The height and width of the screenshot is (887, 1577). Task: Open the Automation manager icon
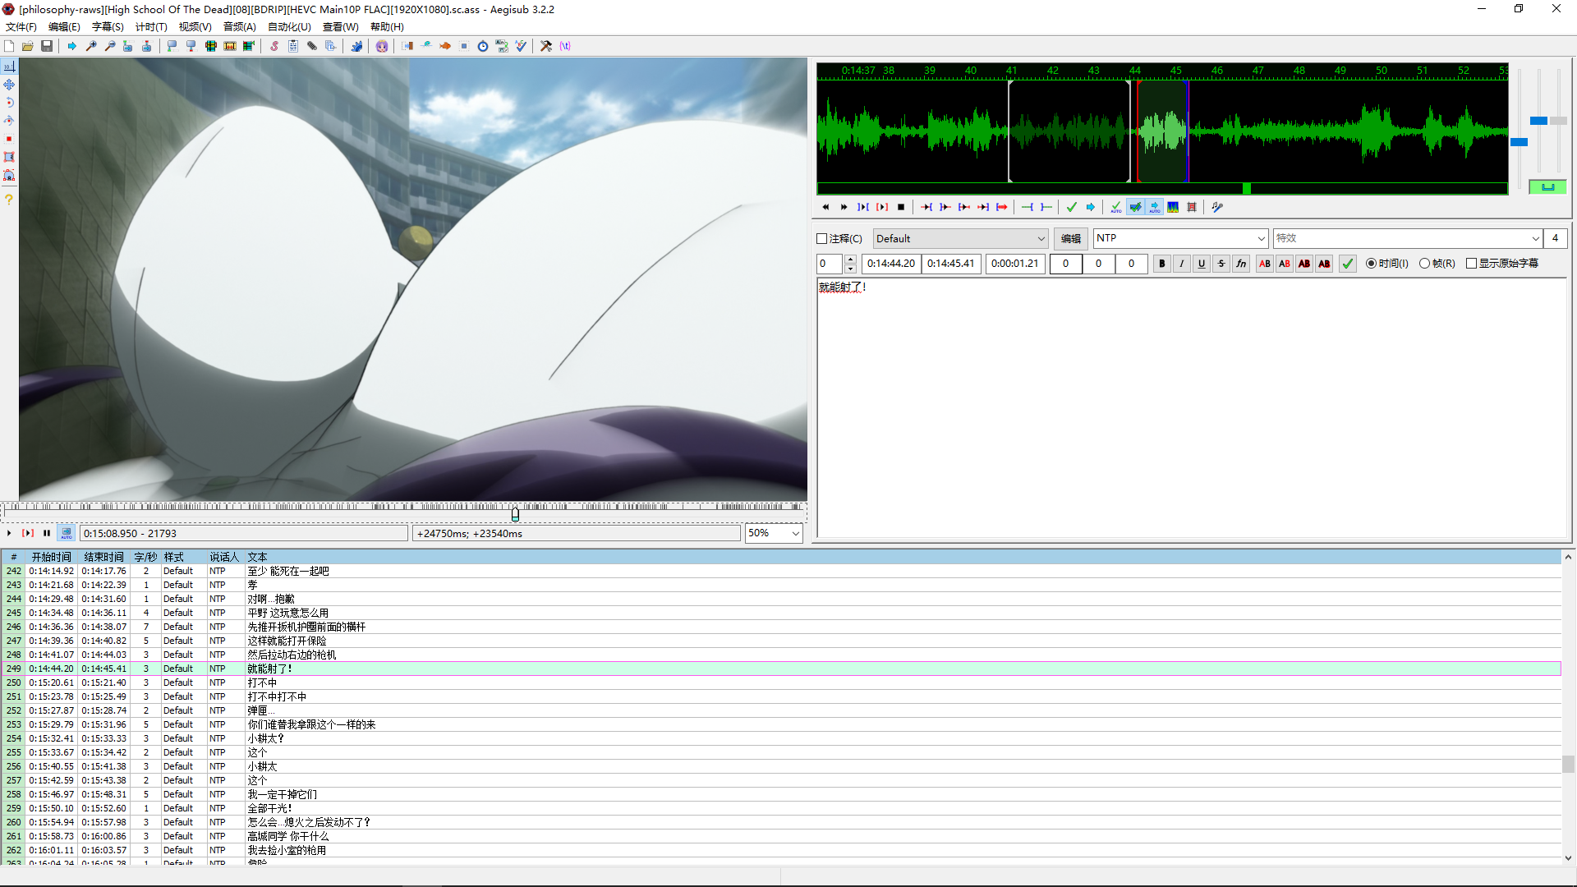point(356,46)
